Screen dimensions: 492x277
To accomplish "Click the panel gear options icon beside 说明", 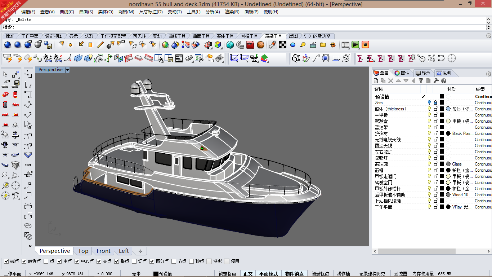I will (x=489, y=74).
